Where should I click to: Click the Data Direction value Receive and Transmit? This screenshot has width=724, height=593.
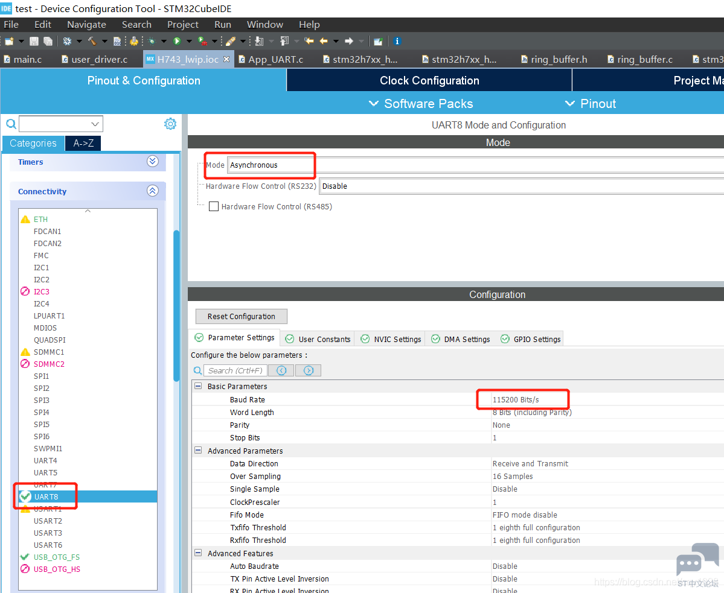(x=530, y=463)
